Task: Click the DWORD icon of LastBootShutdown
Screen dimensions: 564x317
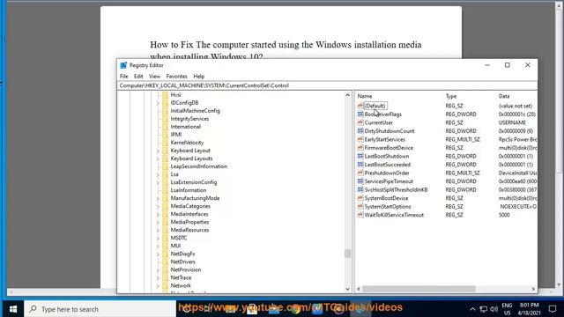Action: pyautogui.click(x=360, y=156)
